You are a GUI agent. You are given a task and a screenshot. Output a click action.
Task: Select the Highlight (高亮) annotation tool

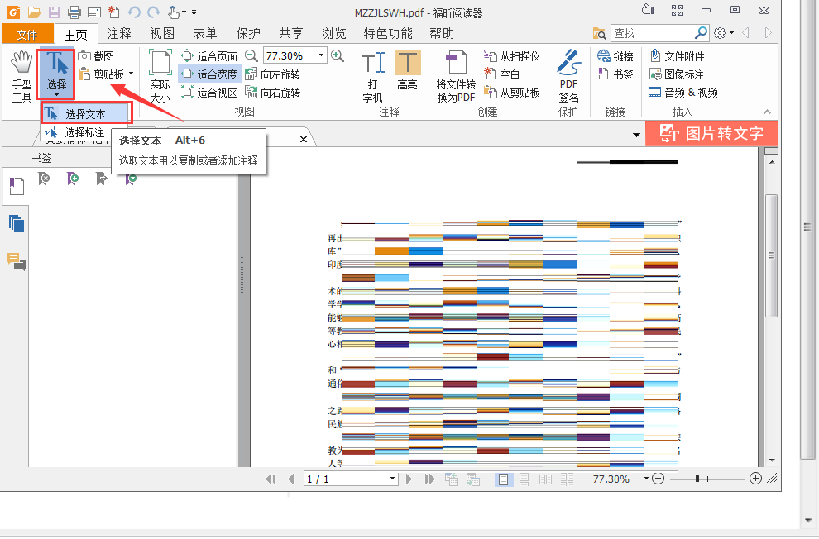click(407, 73)
